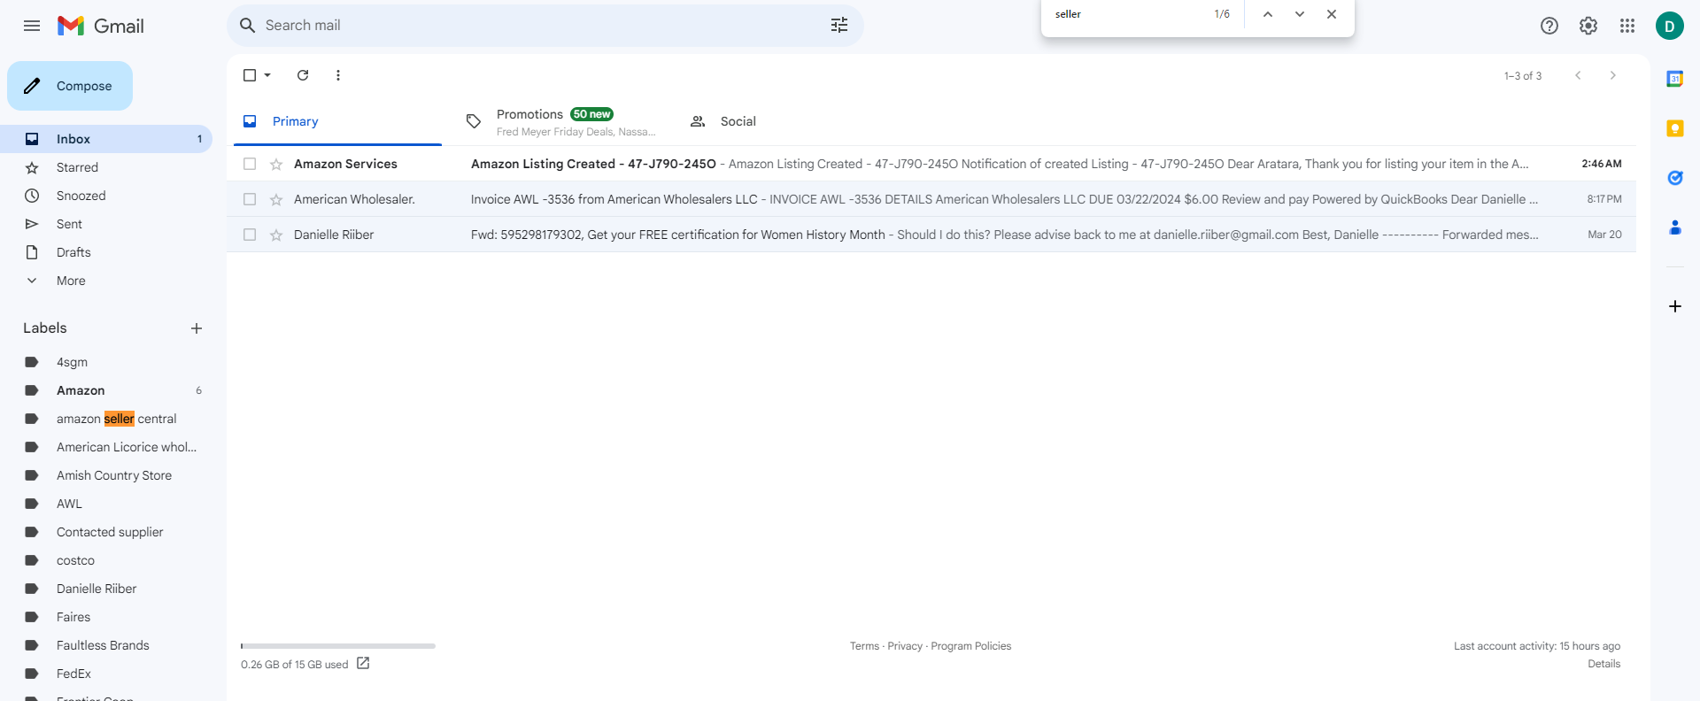Open the Snoozed folder
This screenshot has height=701, width=1700.
(x=106, y=196)
